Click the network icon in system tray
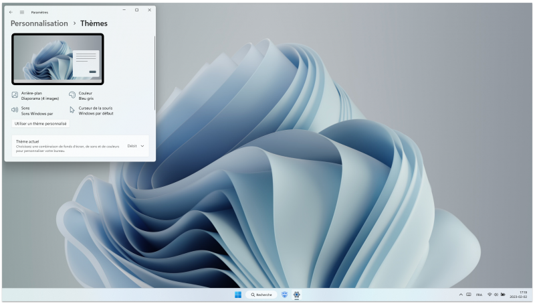This screenshot has width=535, height=304. (489, 295)
